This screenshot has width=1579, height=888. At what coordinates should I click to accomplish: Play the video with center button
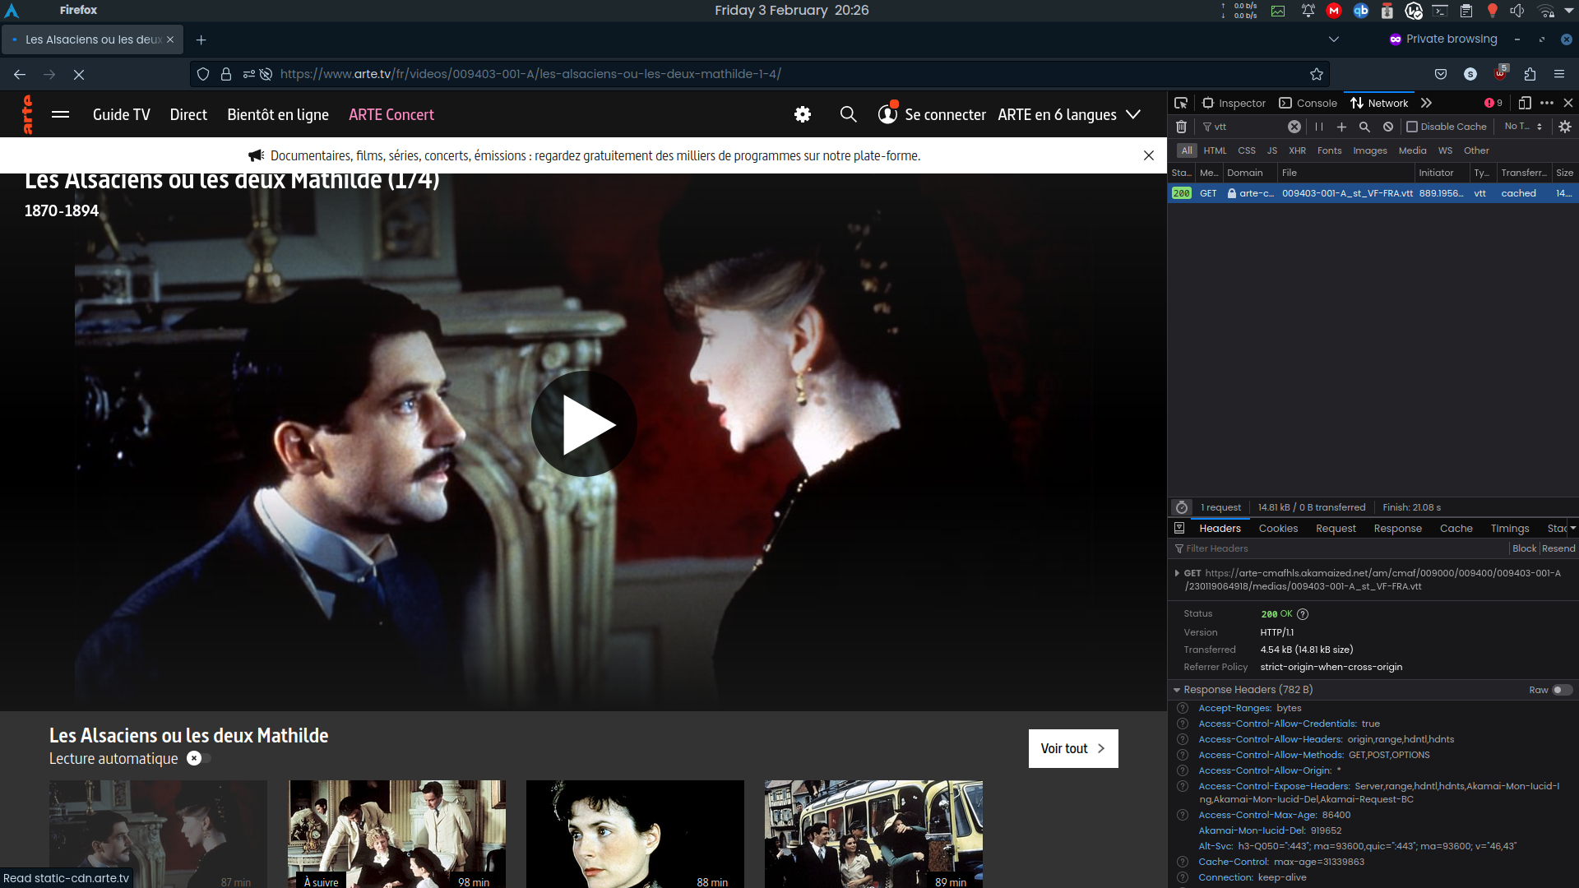(x=584, y=424)
